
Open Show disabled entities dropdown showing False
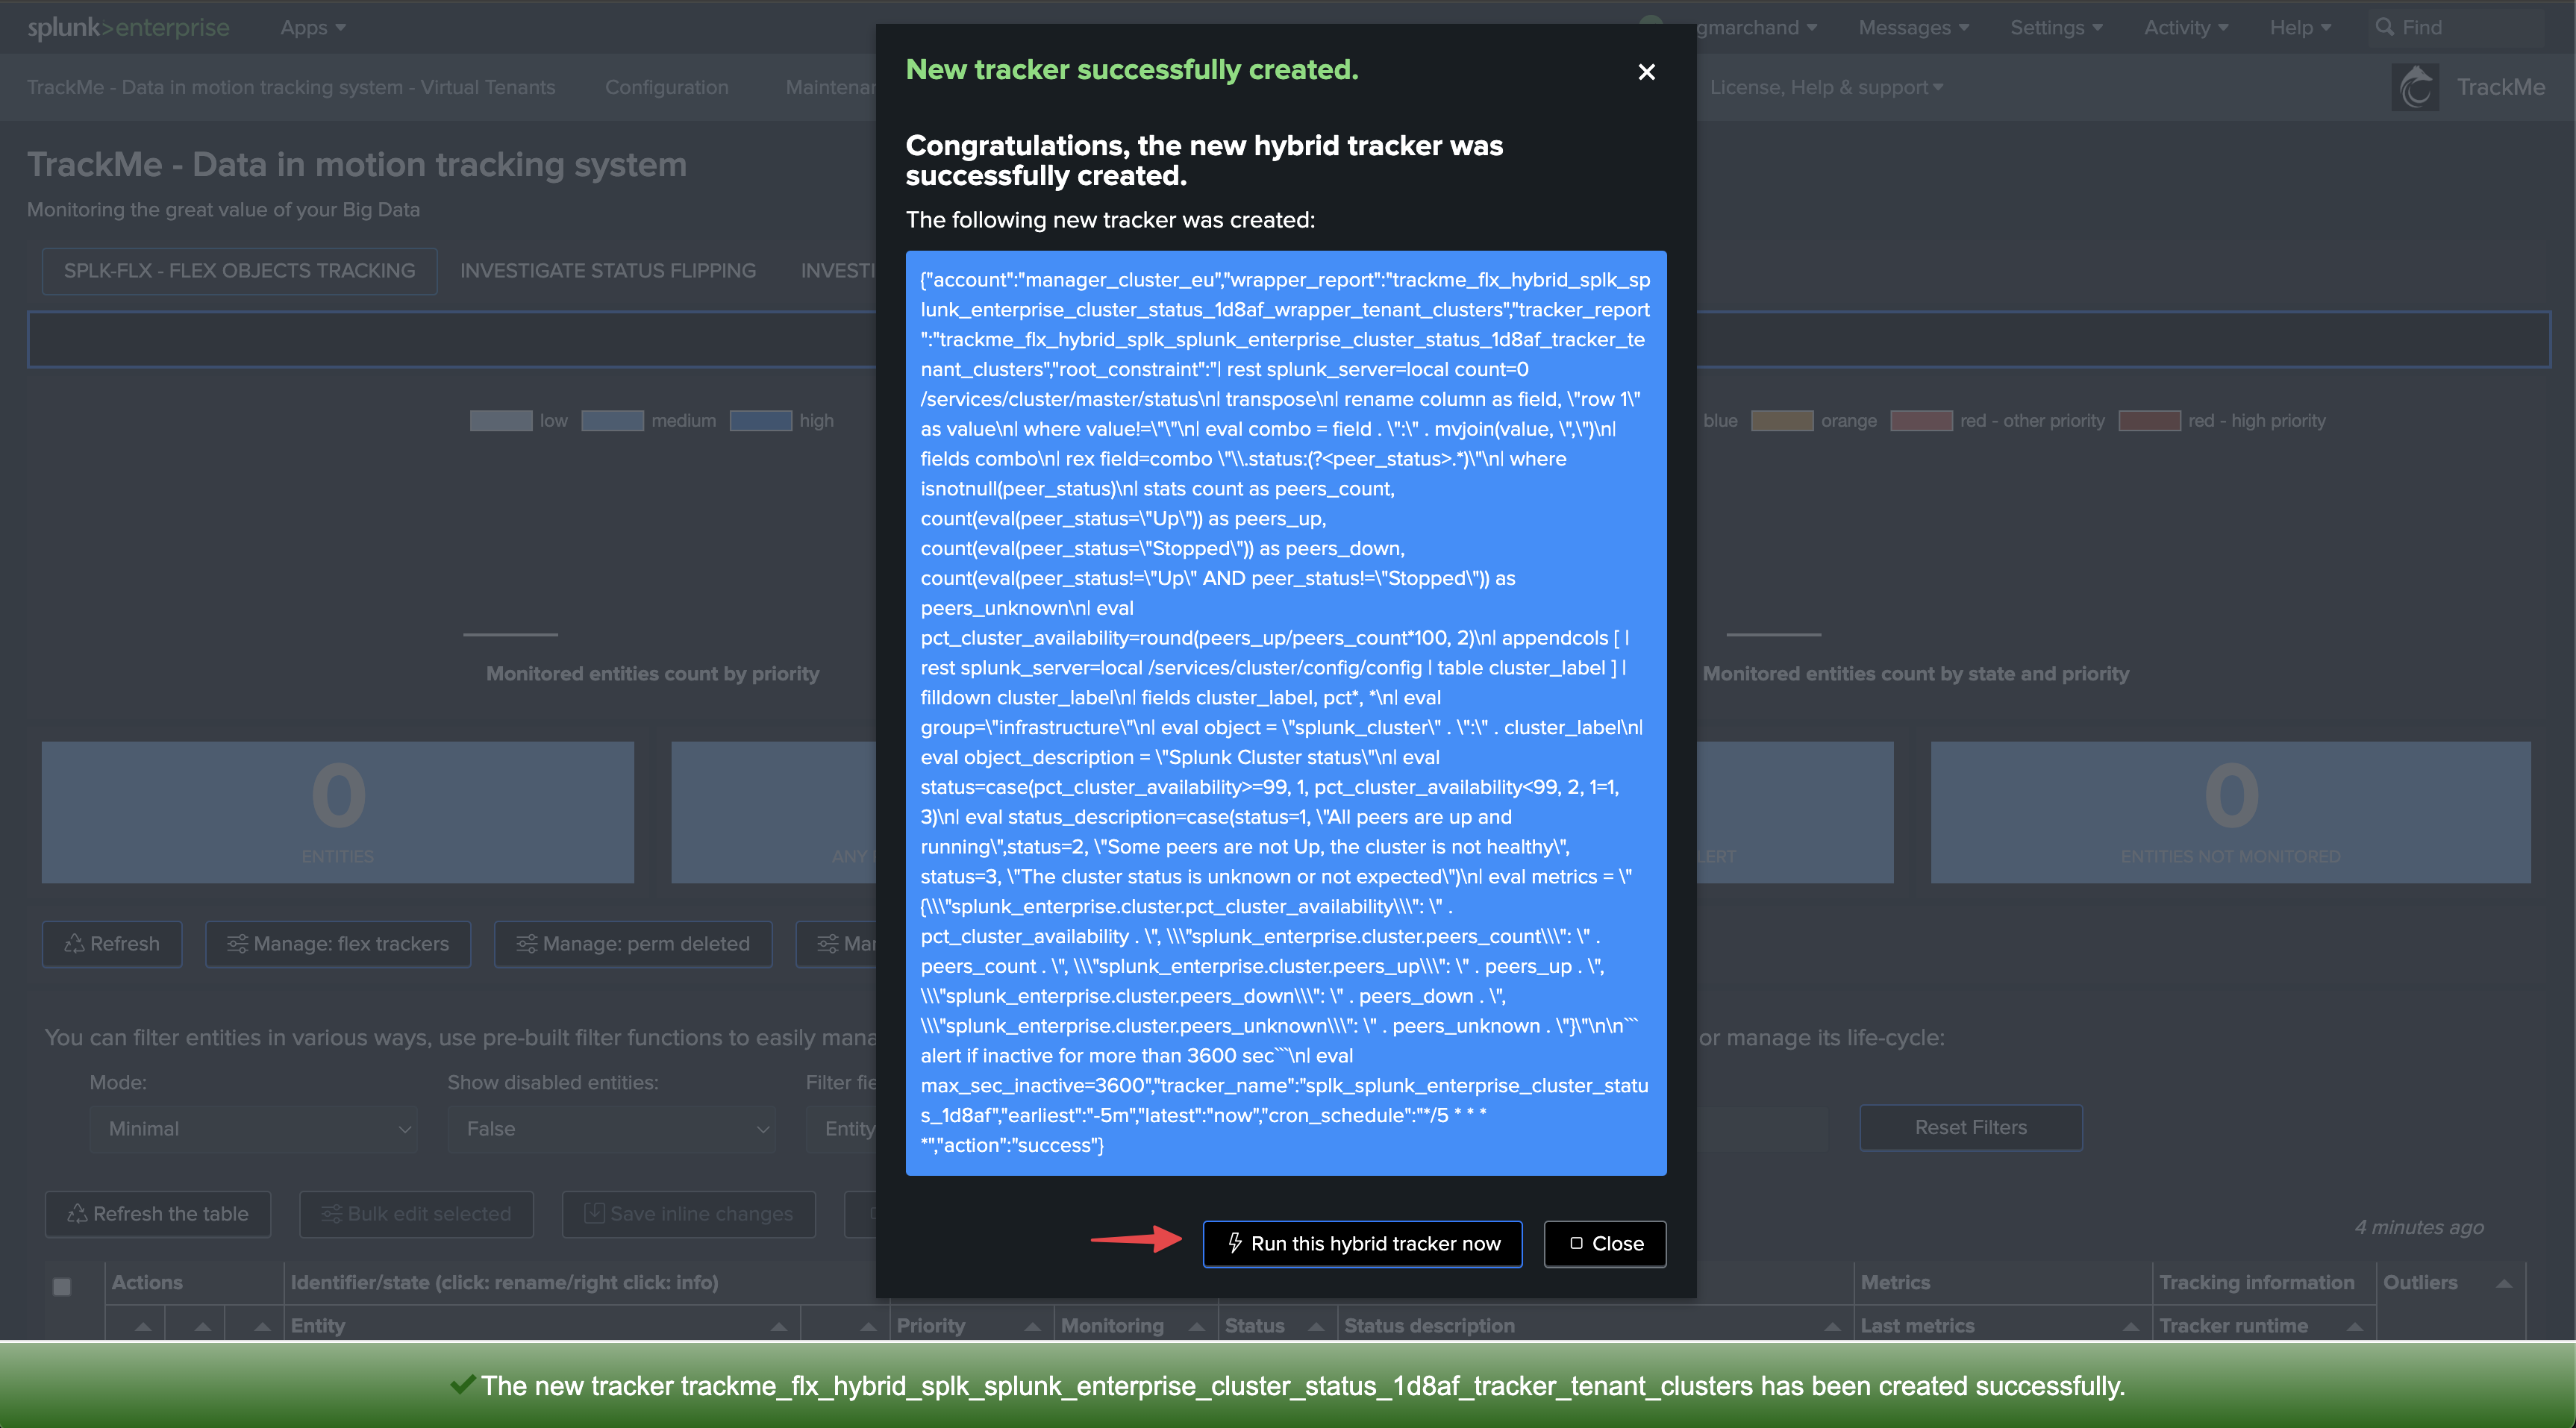pyautogui.click(x=611, y=1128)
